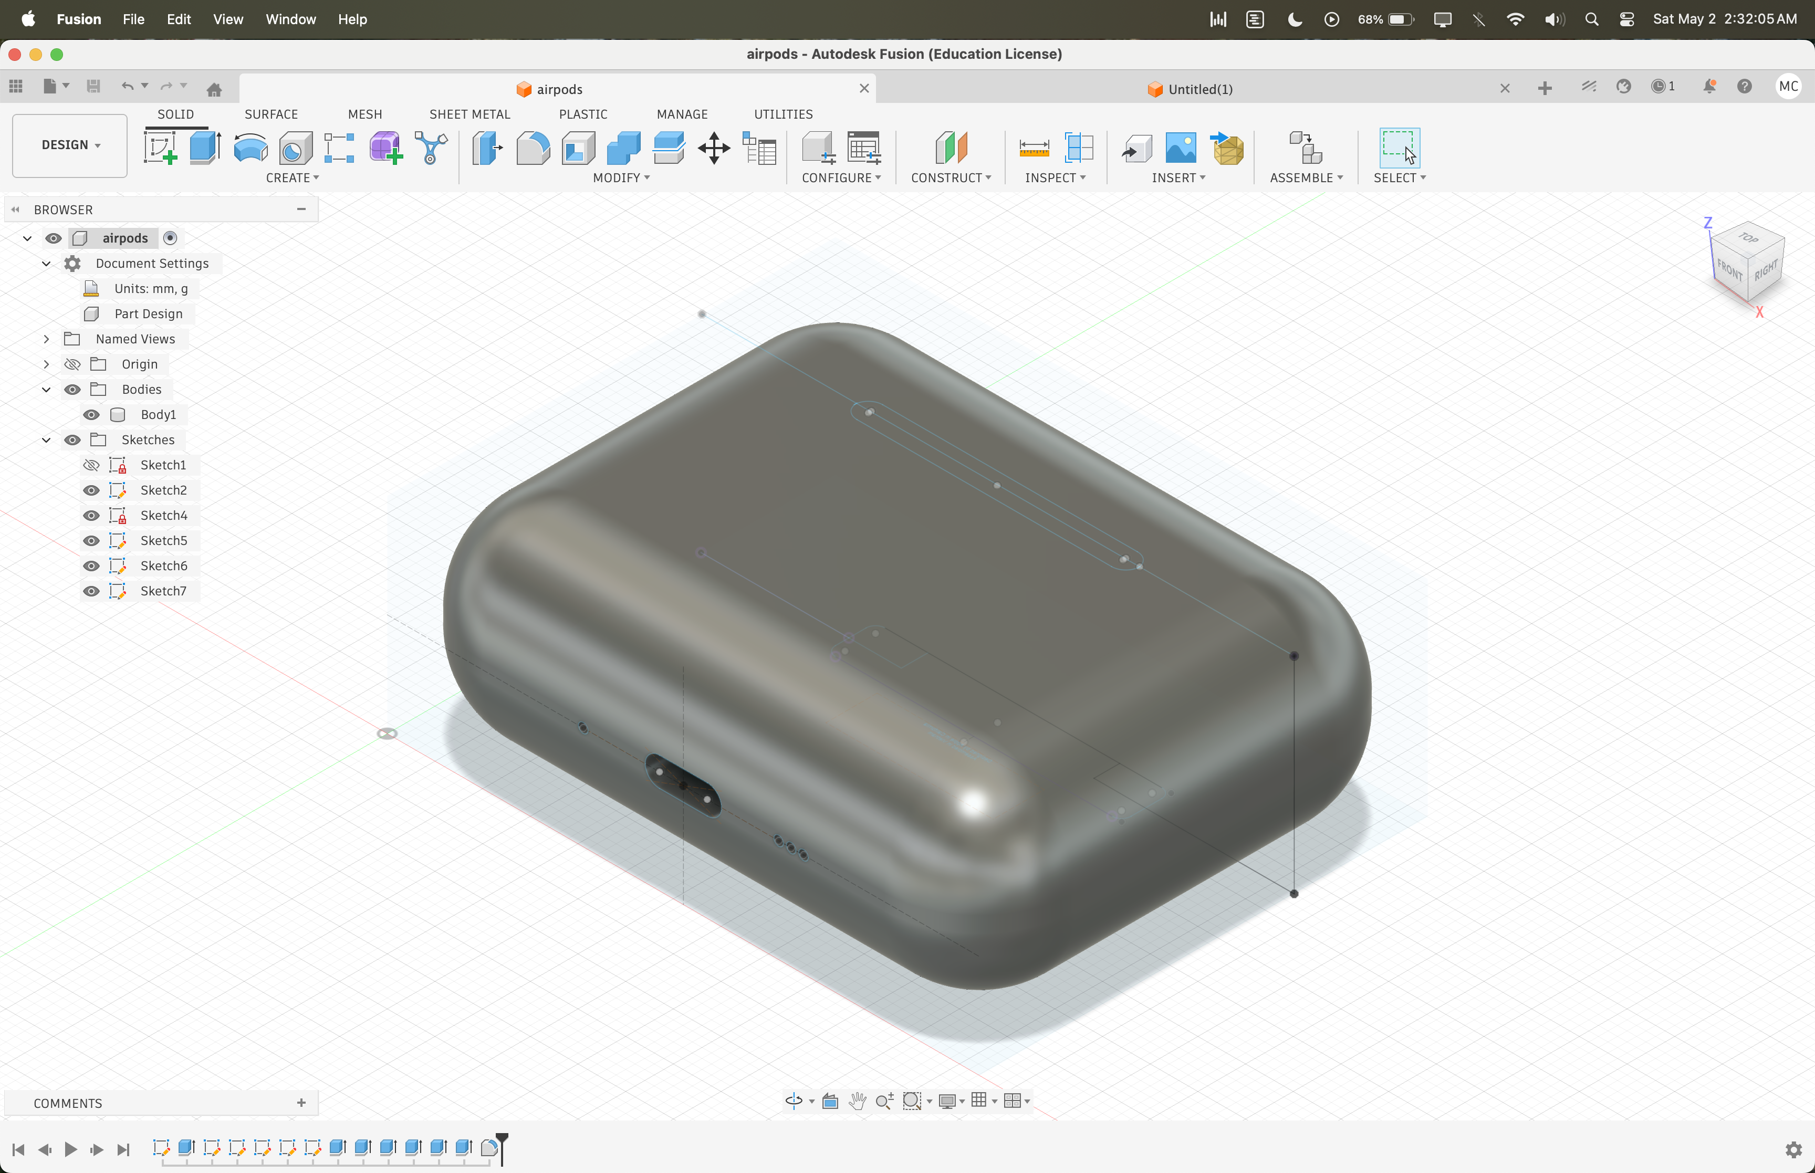This screenshot has height=1173, width=1815.
Task: Open the CONSTRUCT dropdown menu
Action: 951,177
